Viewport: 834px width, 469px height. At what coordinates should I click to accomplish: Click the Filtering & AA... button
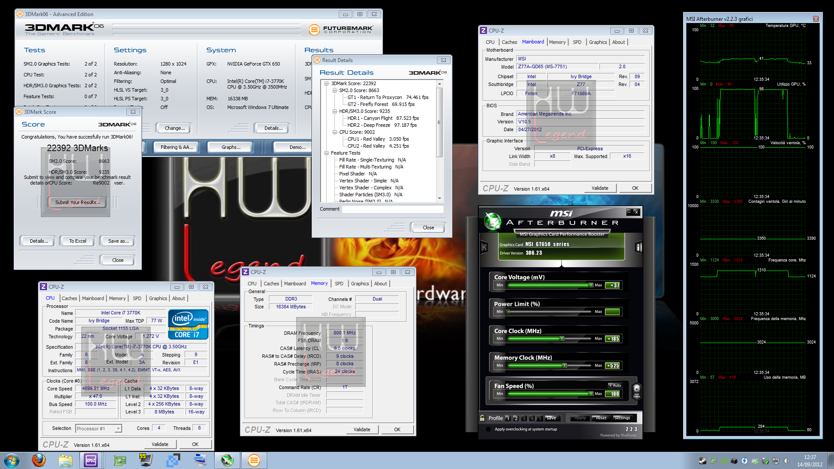pos(177,147)
